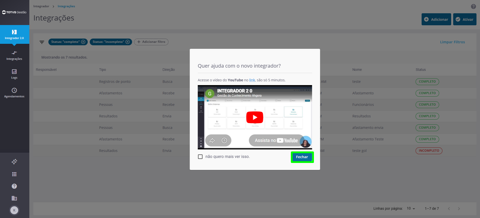Click 'Limpar Filtros' link
The width and height of the screenshot is (480, 218).
[452, 42]
